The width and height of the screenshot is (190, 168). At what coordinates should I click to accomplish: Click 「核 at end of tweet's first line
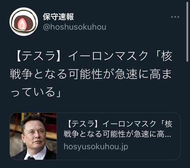pos(164,56)
